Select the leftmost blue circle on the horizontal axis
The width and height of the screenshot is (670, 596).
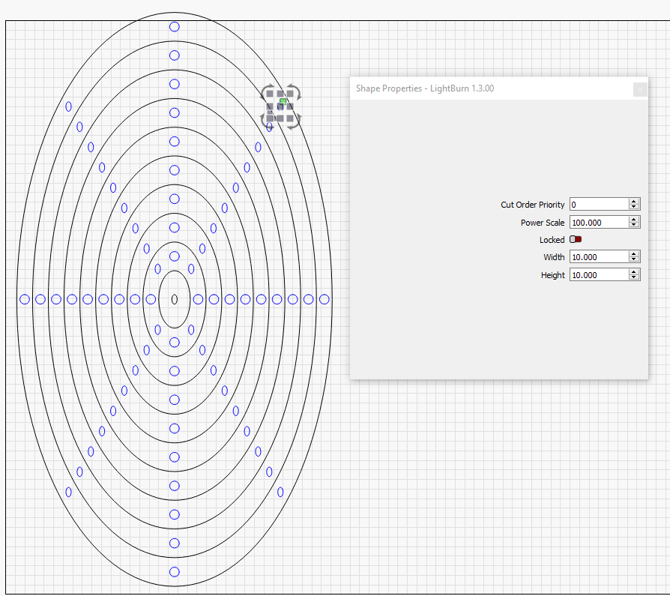pyautogui.click(x=25, y=299)
